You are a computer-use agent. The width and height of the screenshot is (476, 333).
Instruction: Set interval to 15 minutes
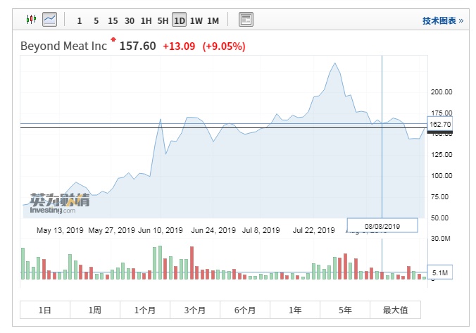[113, 20]
